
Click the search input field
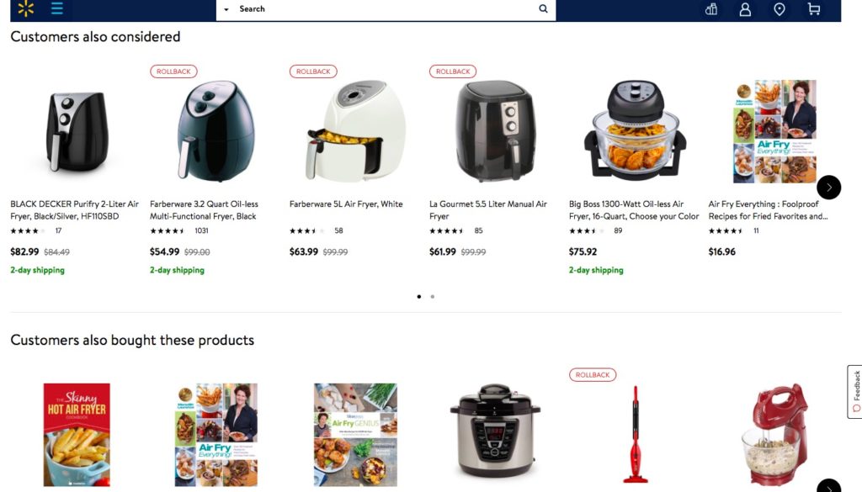pos(385,8)
